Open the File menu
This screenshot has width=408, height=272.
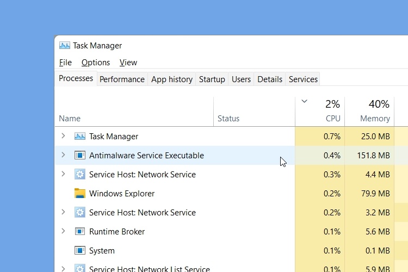click(x=65, y=63)
